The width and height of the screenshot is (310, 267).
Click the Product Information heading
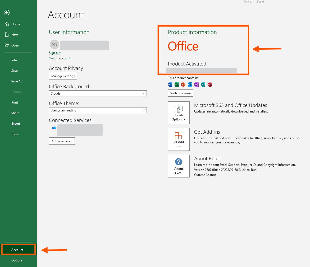[192, 32]
